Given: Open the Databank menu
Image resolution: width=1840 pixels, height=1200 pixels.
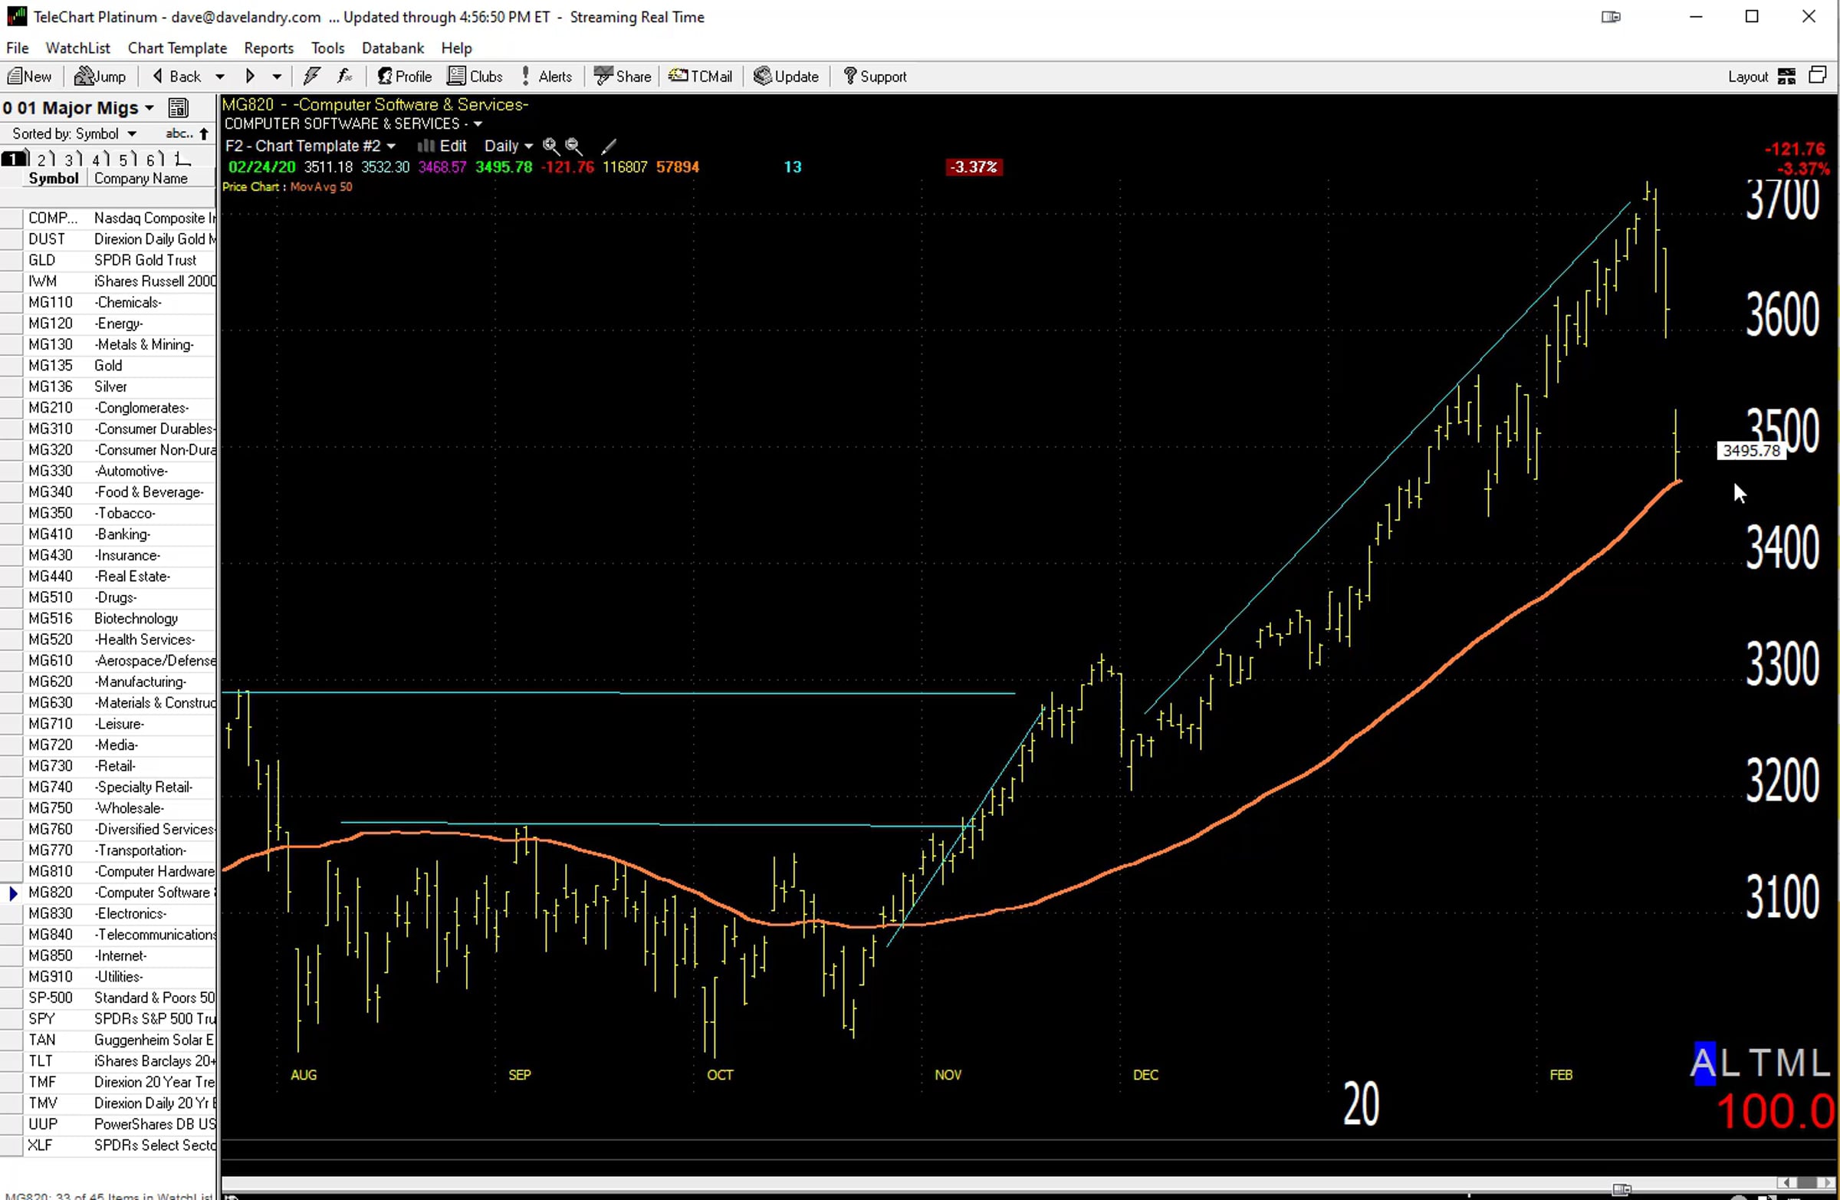Looking at the screenshot, I should pos(393,48).
